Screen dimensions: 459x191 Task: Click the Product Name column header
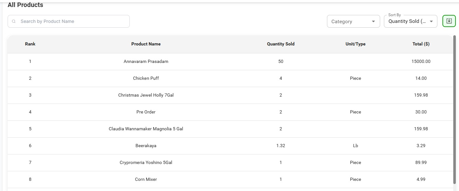[x=146, y=44]
